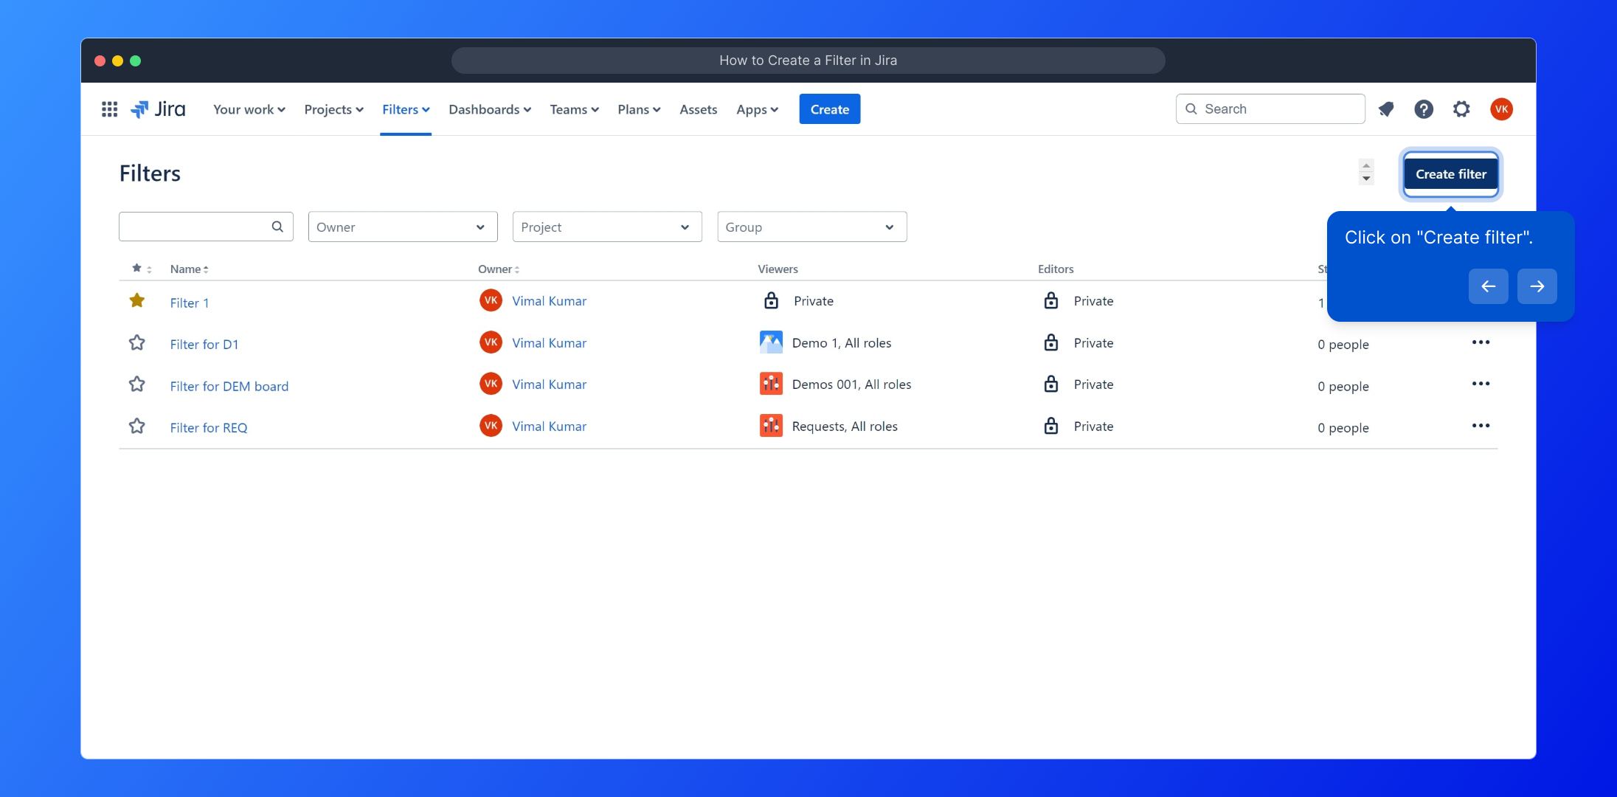This screenshot has height=797, width=1617.
Task: Open more actions for Filter for D1
Action: [1481, 342]
